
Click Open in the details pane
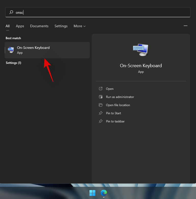click(x=110, y=89)
